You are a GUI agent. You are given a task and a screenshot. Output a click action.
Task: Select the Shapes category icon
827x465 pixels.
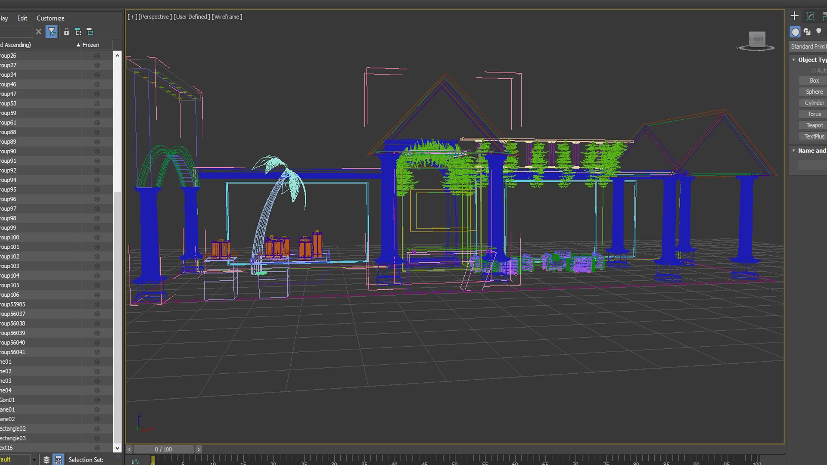click(807, 32)
